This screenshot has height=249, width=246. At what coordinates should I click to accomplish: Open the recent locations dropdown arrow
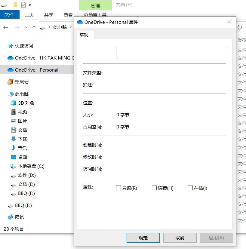pos(26,27)
